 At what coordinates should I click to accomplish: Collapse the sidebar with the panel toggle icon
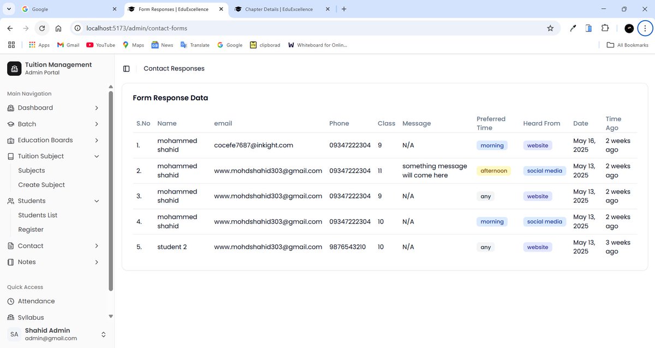coord(126,68)
